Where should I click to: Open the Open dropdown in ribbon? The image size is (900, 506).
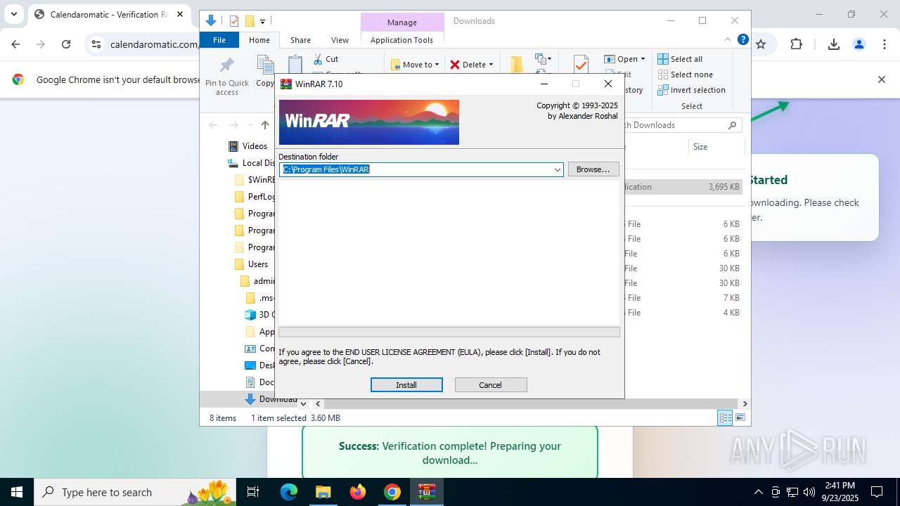pos(624,59)
